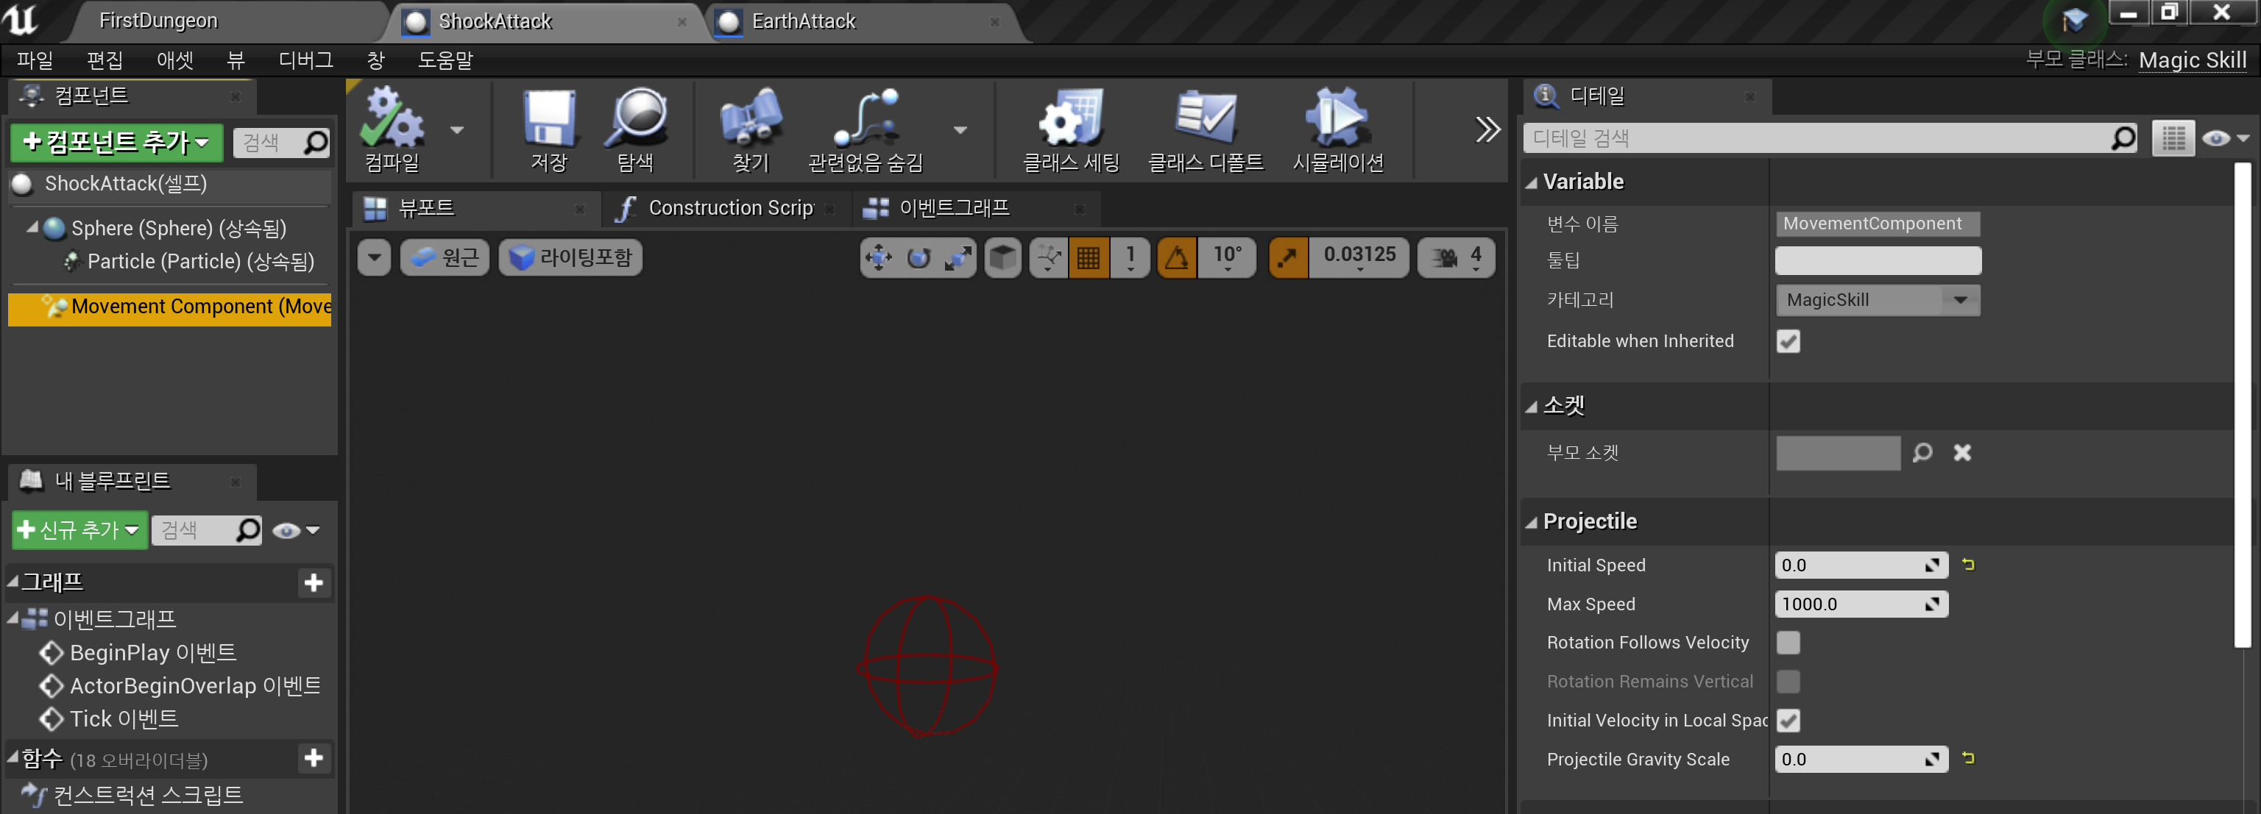Click the Max Speed value field
Viewport: 2261px width, 814px height.
tap(1849, 604)
